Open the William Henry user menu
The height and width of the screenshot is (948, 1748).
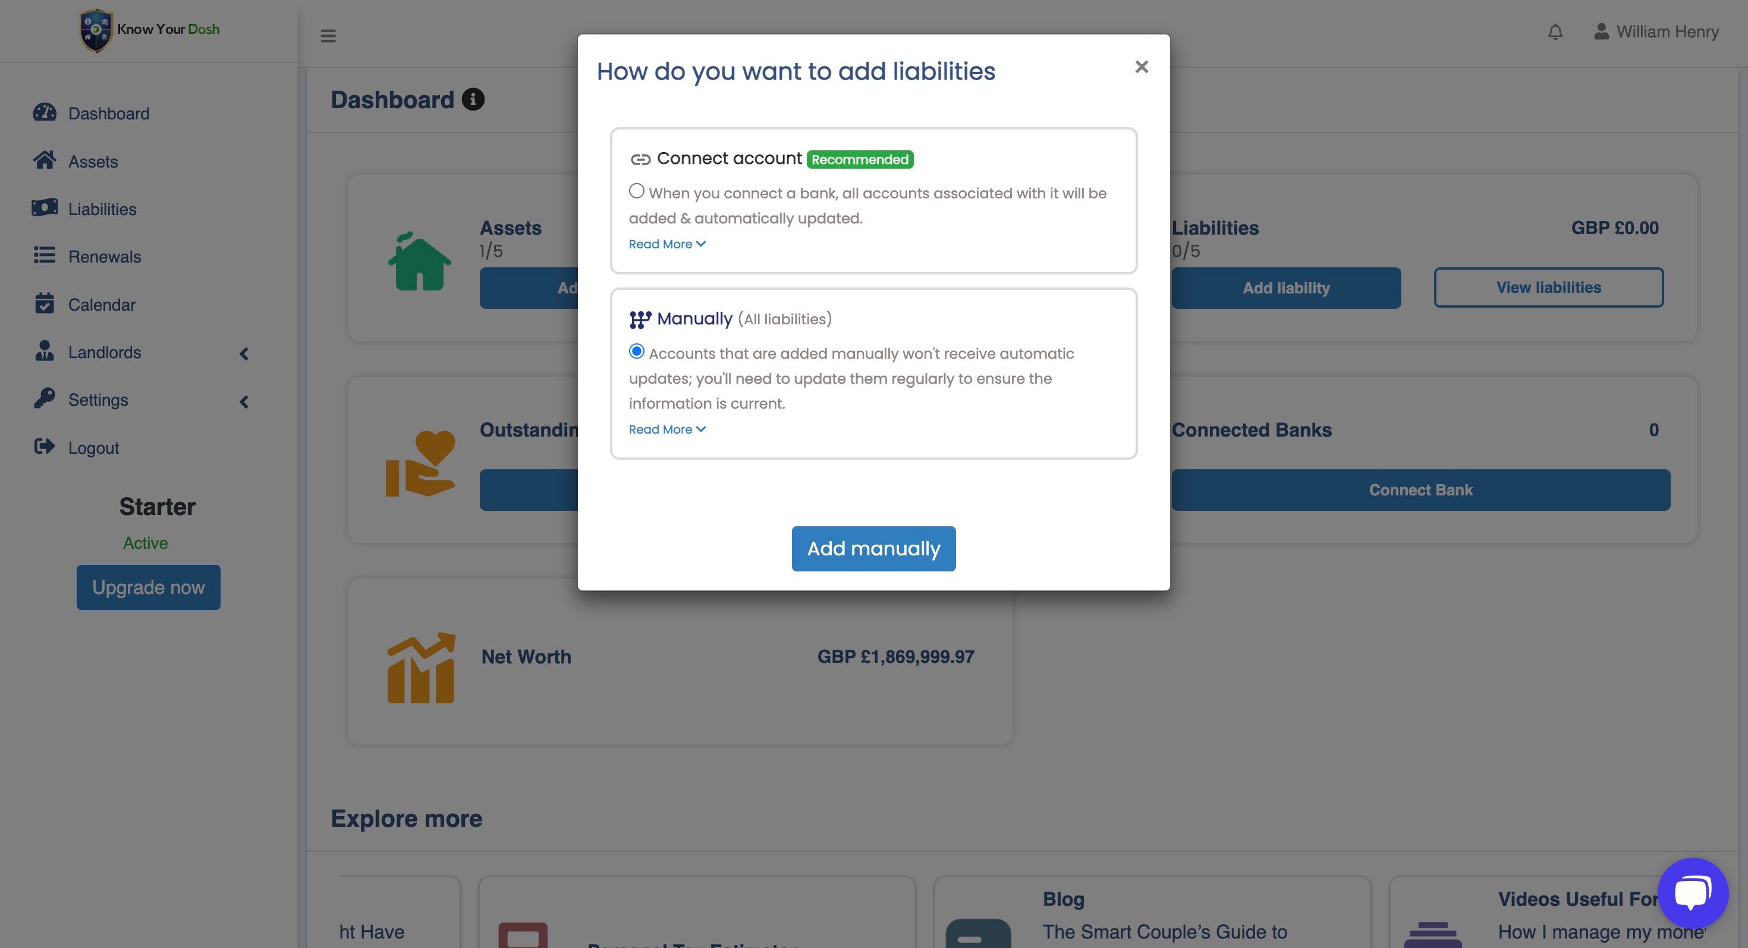click(x=1656, y=32)
